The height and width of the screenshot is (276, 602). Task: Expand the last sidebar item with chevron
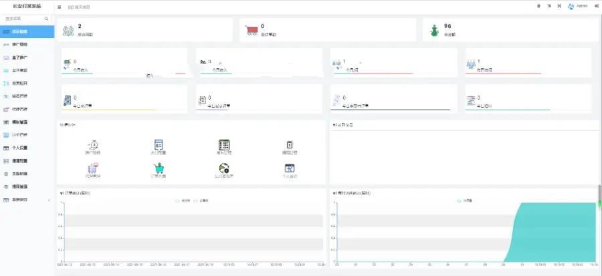(x=27, y=200)
